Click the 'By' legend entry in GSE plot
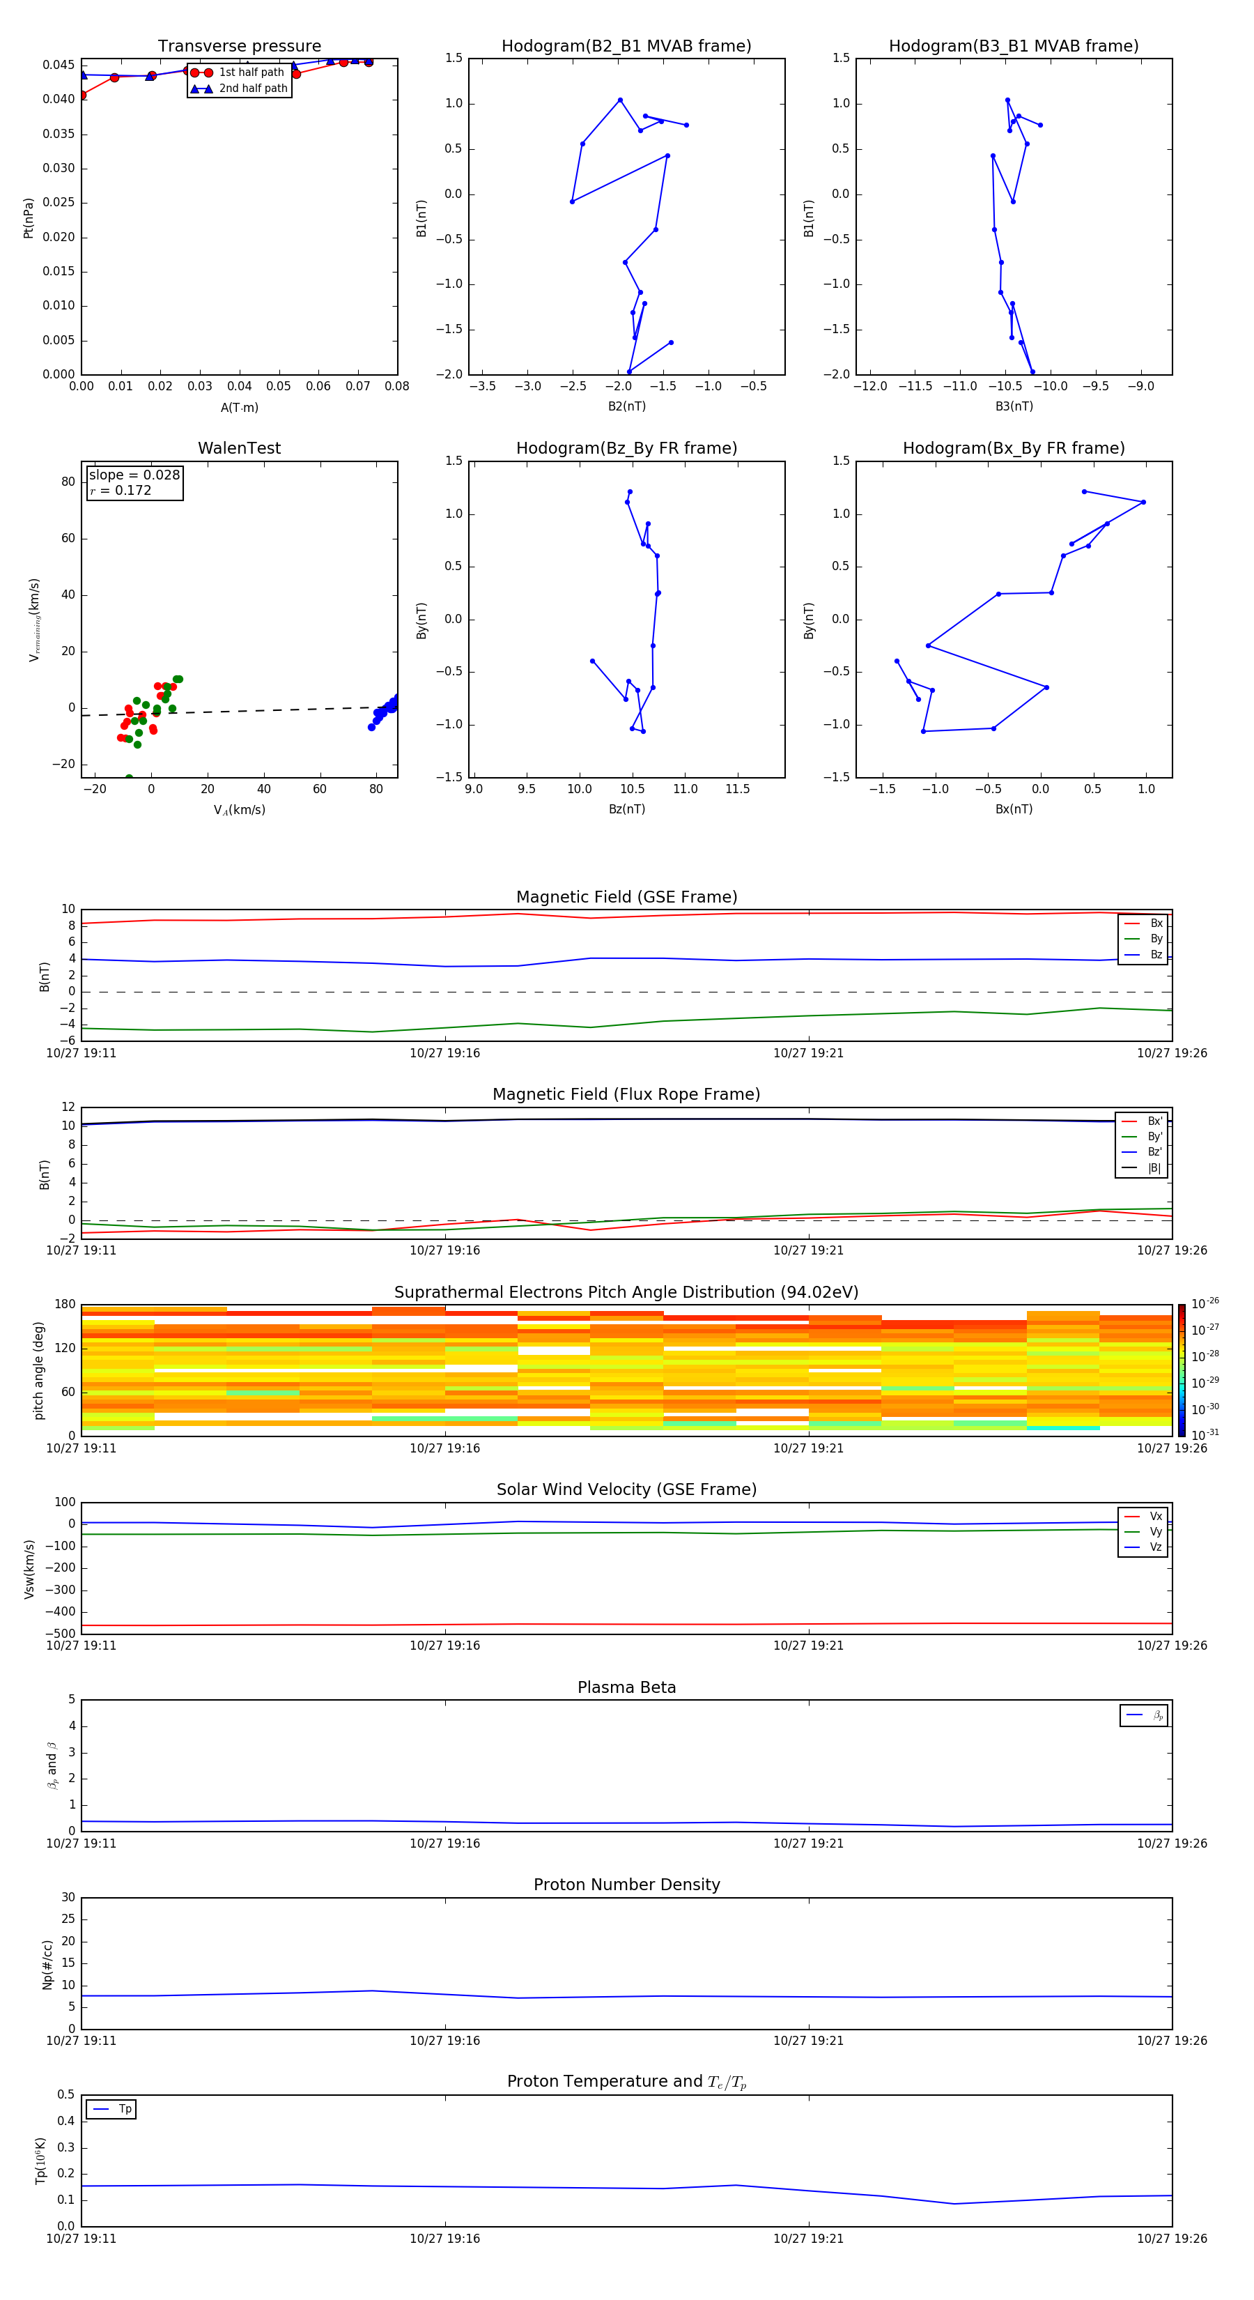 1143,940
